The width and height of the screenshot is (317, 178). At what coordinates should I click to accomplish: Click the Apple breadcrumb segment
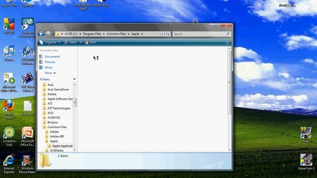(135, 34)
